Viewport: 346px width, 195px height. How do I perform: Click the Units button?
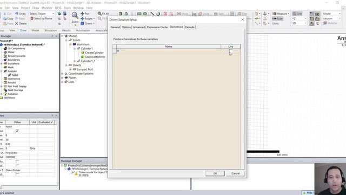coord(275,23)
